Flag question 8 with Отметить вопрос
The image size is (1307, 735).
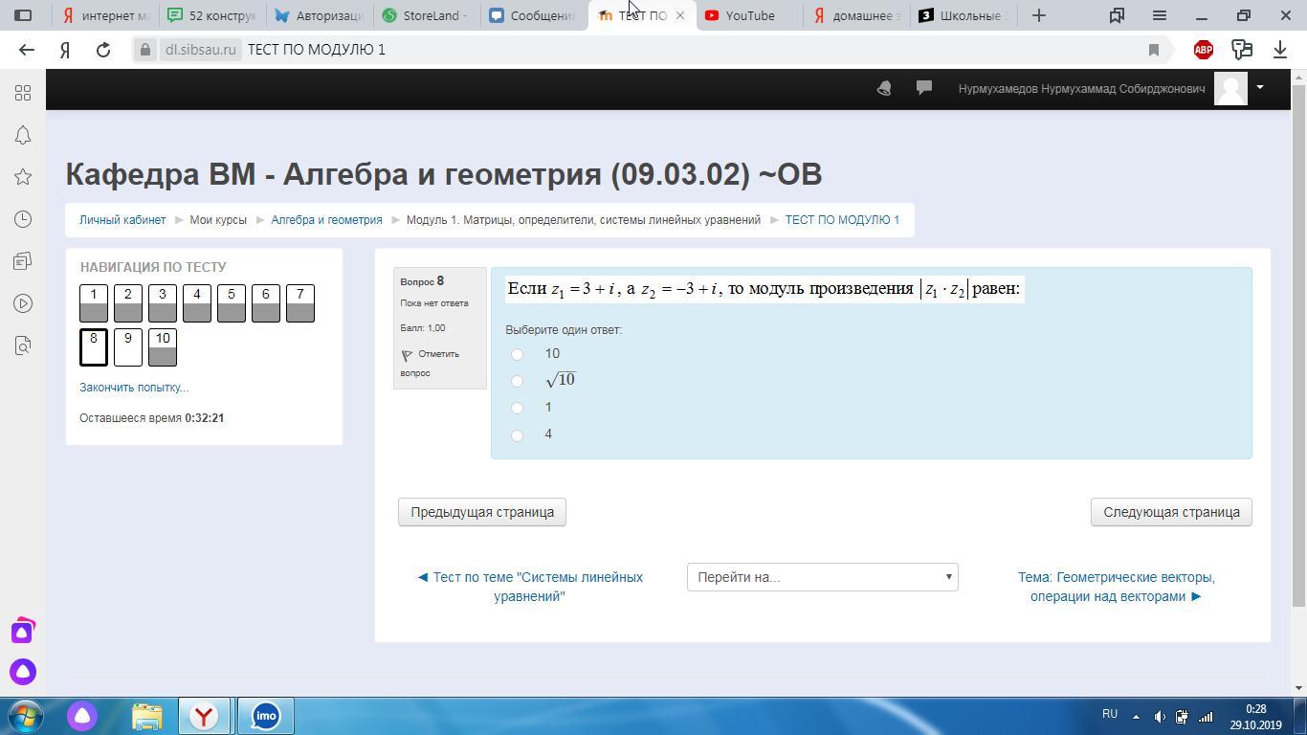tap(430, 363)
